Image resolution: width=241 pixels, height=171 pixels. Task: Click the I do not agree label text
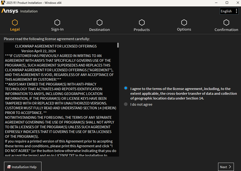tap(141, 104)
